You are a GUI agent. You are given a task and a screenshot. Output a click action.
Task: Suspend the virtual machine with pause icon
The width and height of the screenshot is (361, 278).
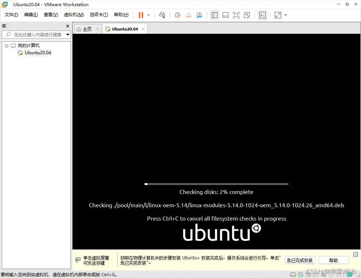(x=142, y=15)
